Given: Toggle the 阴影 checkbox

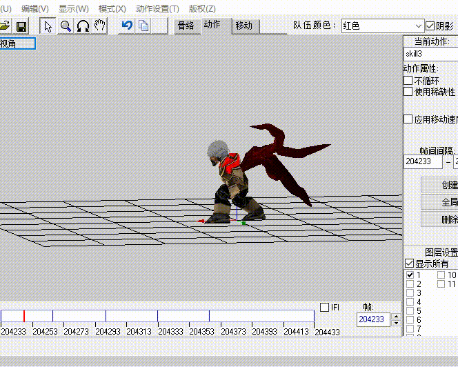Looking at the screenshot, I should 430,26.
